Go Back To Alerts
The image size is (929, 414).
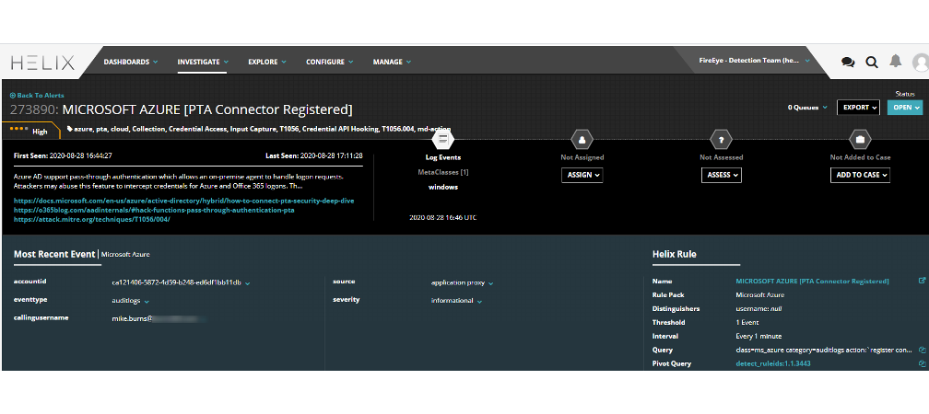tap(37, 96)
